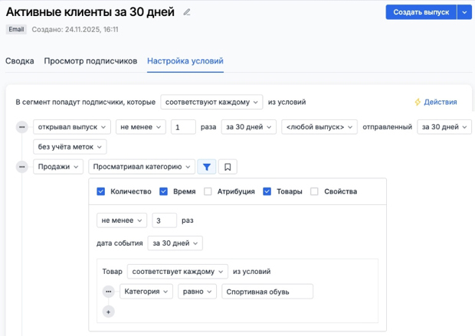This screenshot has width=475, height=336.
Task: Open the дата события за 30 дней dropdown
Action: pyautogui.click(x=175, y=243)
